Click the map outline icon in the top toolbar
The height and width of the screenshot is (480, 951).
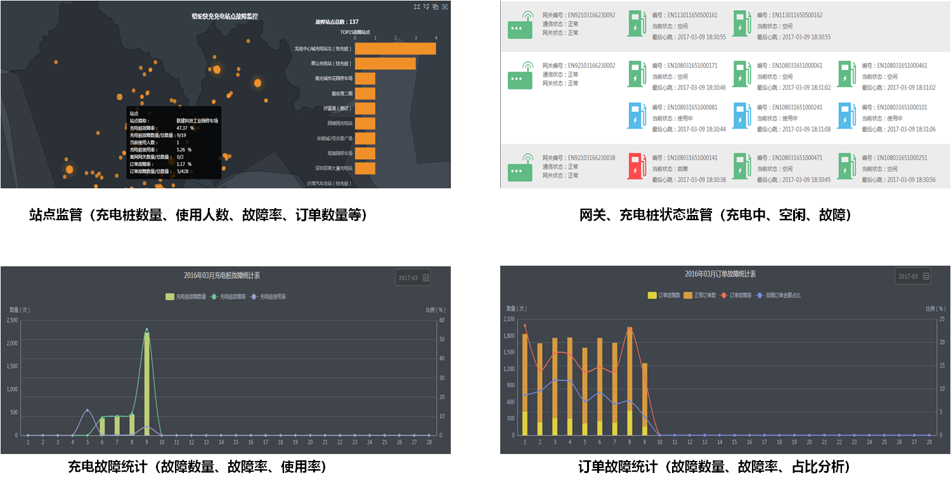pos(426,6)
